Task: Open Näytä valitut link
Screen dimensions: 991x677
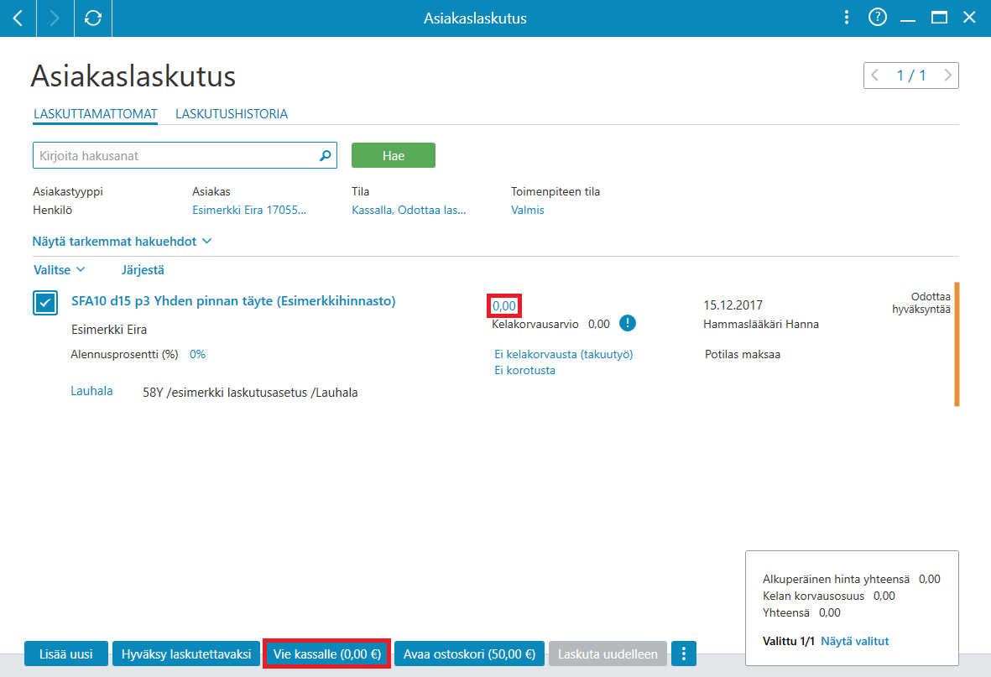Action: coord(854,641)
